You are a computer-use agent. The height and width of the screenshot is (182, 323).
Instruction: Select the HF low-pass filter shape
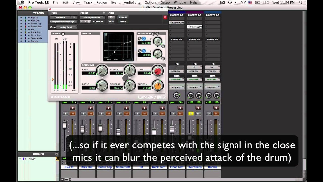click(x=144, y=39)
